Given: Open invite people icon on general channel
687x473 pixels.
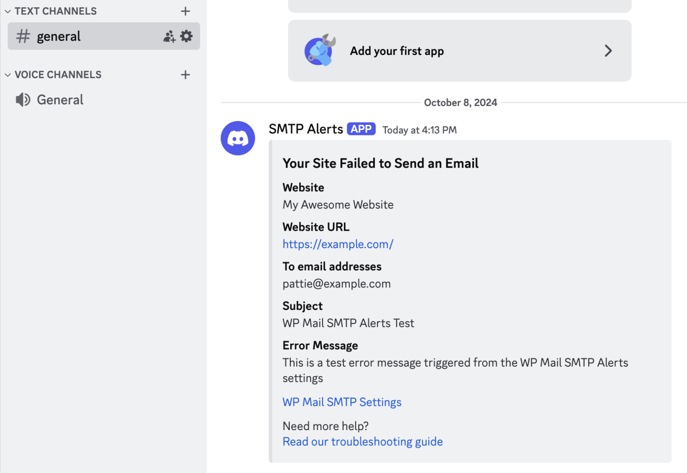Looking at the screenshot, I should pos(169,37).
